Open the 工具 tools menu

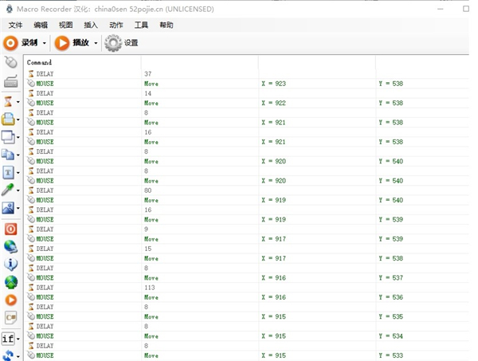point(141,26)
